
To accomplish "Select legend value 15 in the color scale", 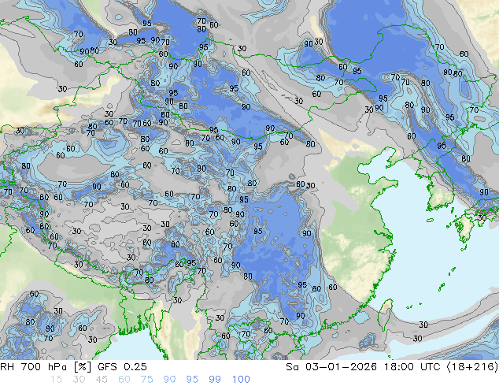I will (56, 380).
